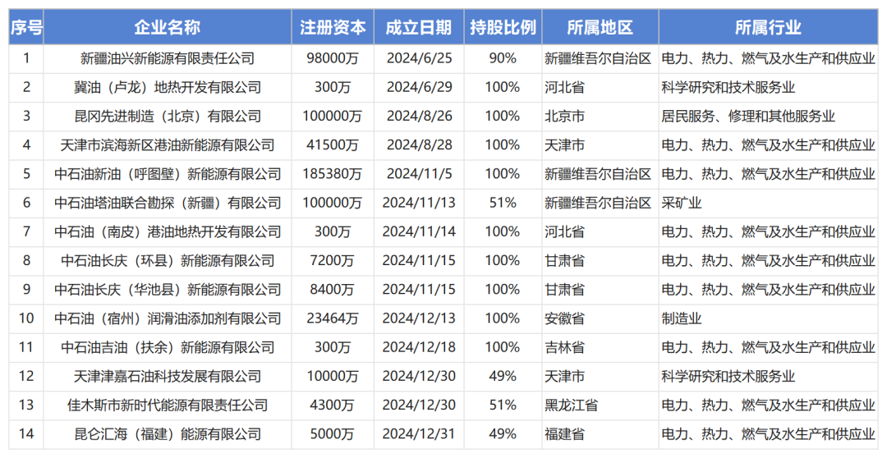Image resolution: width=887 pixels, height=458 pixels.
Task: Click 甘肃省 in the 环县 row
Action: pyautogui.click(x=600, y=261)
